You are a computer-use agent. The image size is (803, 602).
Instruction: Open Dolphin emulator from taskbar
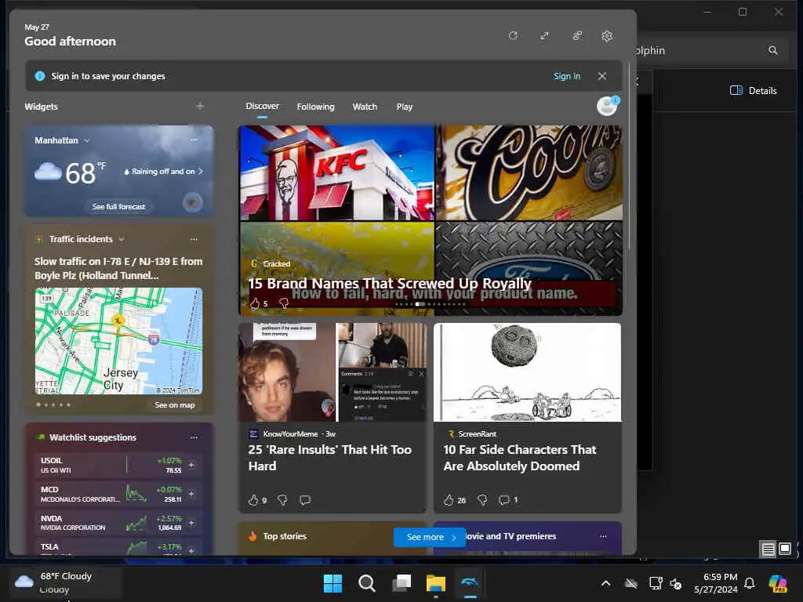click(470, 583)
